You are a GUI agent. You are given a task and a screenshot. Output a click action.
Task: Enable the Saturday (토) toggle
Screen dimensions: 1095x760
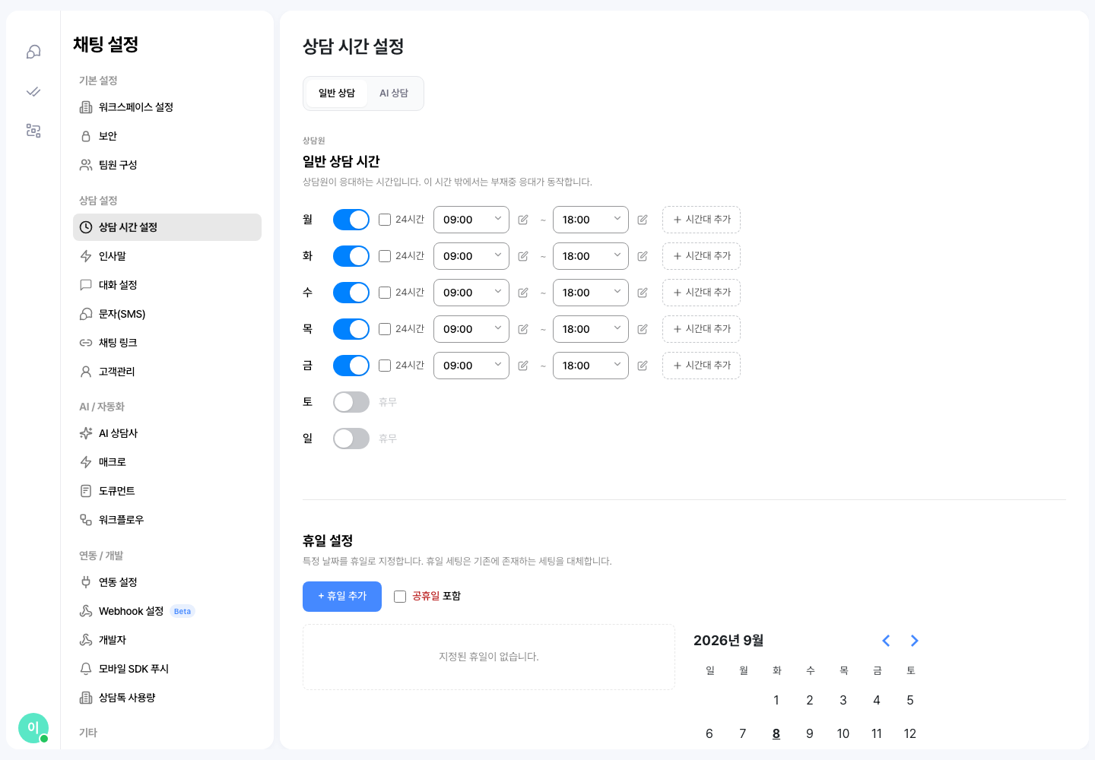pos(351,402)
